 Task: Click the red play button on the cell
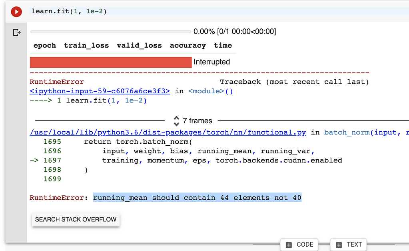[16, 12]
